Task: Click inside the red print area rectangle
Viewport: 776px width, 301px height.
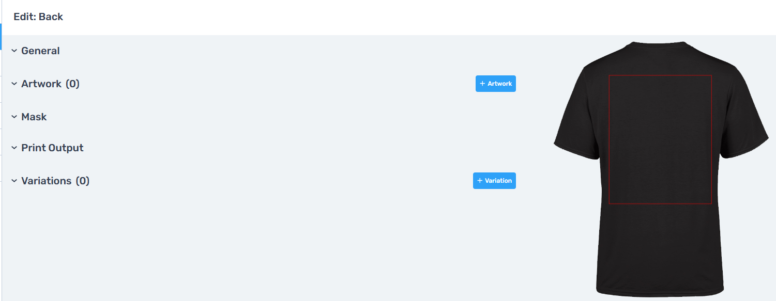Action: 660,139
